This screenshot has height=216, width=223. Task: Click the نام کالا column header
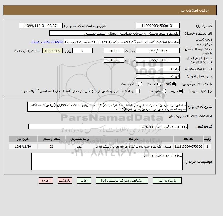134,139
